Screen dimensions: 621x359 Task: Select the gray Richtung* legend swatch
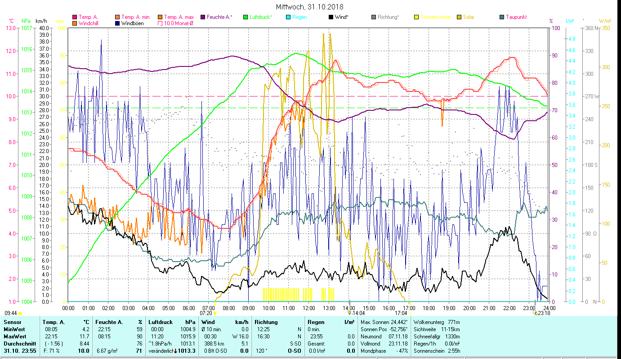point(374,17)
